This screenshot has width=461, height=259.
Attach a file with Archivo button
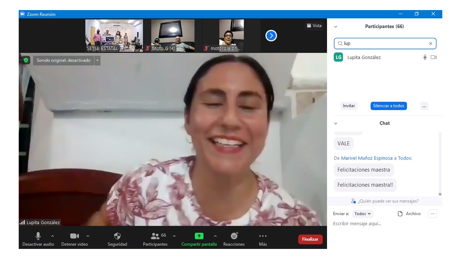[409, 214]
